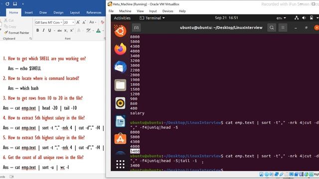Viewport: 319px width, 179px height.
Task: Click the Bold icon in Word
Action: pos(38,30)
